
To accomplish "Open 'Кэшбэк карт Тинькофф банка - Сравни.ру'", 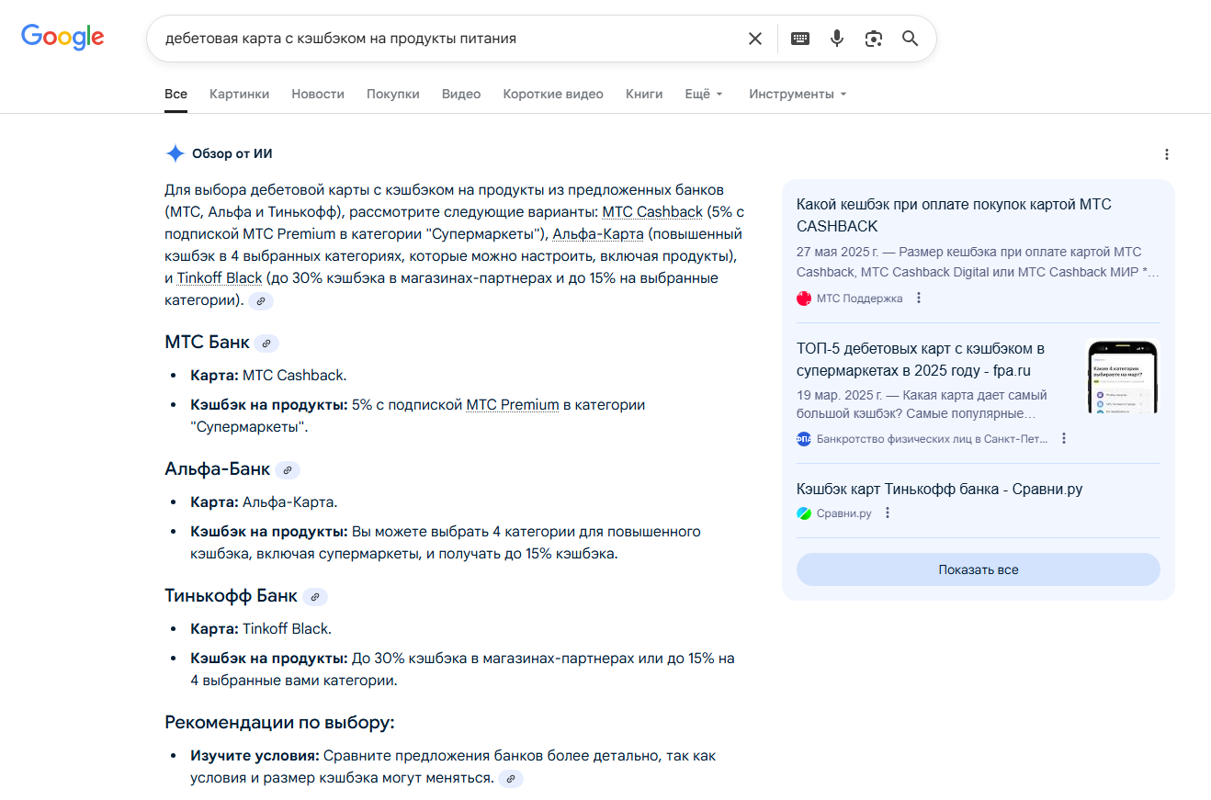I will click(939, 489).
